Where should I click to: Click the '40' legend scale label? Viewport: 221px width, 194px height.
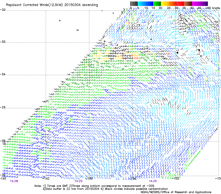pos(192,8)
